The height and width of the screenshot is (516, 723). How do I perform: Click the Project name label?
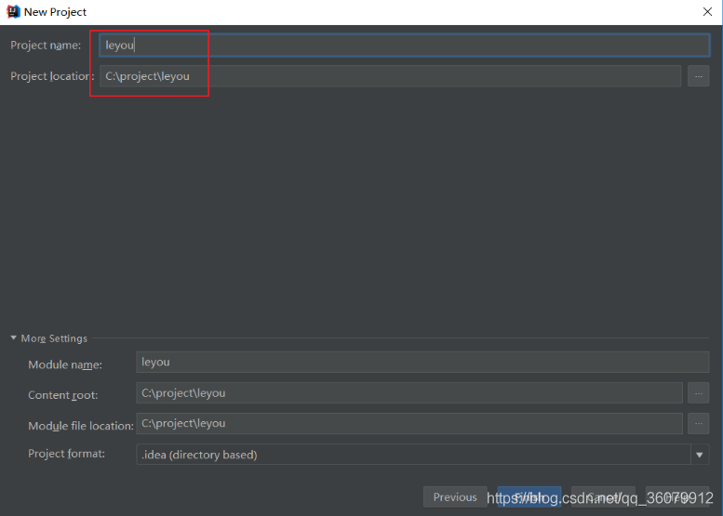pyautogui.click(x=46, y=46)
